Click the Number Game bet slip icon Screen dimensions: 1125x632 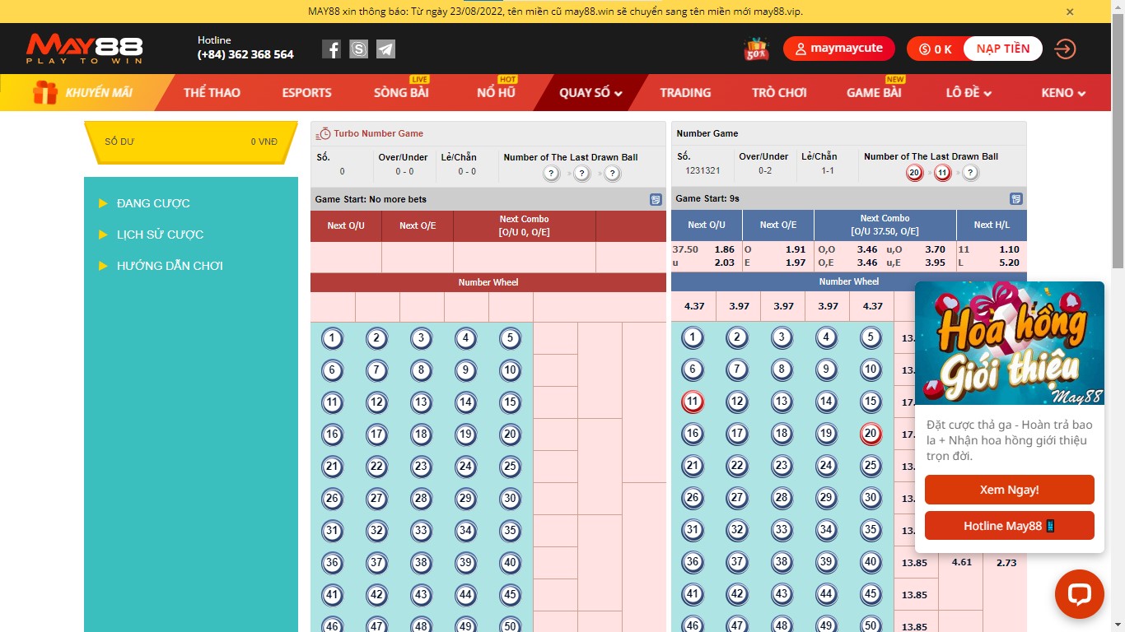click(1016, 199)
